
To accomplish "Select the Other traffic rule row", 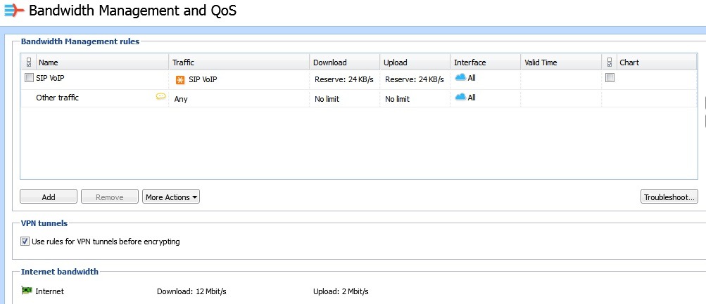I will click(x=58, y=98).
